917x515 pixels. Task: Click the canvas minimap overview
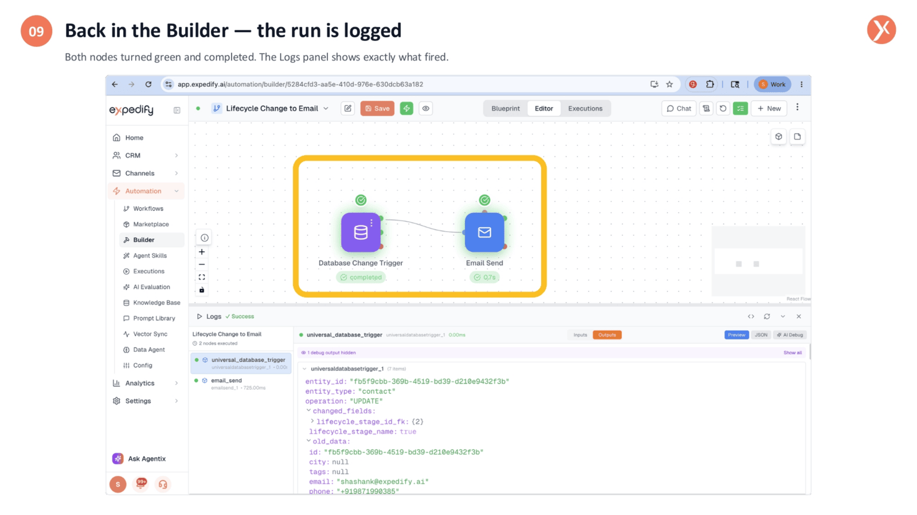[x=758, y=261]
